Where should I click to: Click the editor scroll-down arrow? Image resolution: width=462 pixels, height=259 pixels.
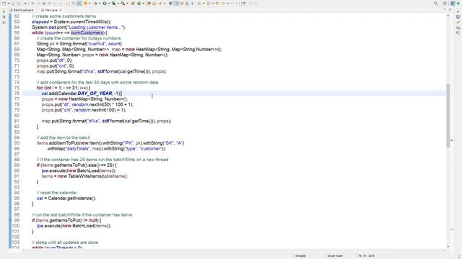click(448, 247)
